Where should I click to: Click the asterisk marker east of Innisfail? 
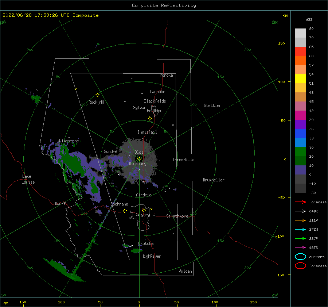(173, 125)
